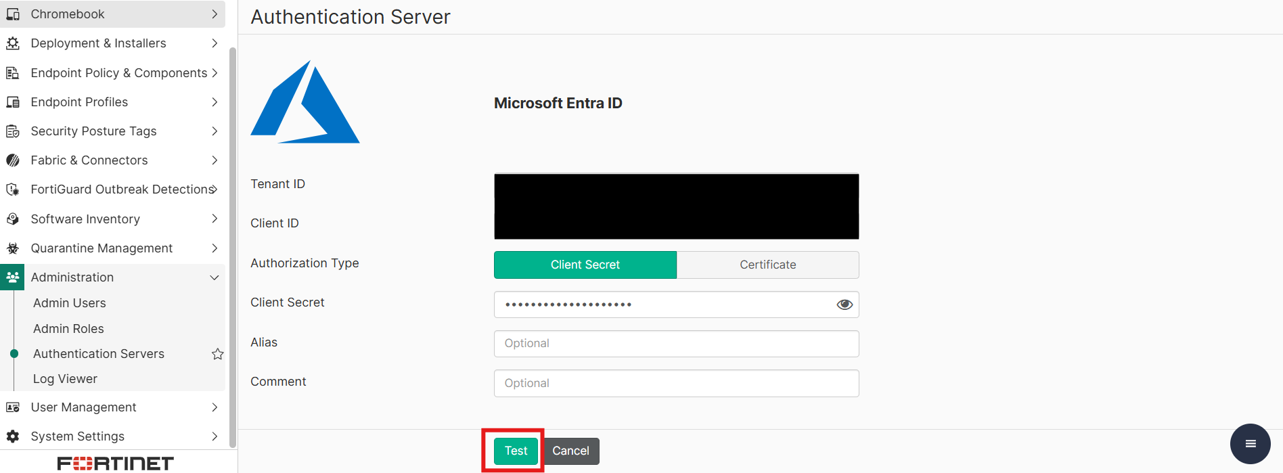
Task: Open the Chromebook menu item
Action: [x=112, y=14]
